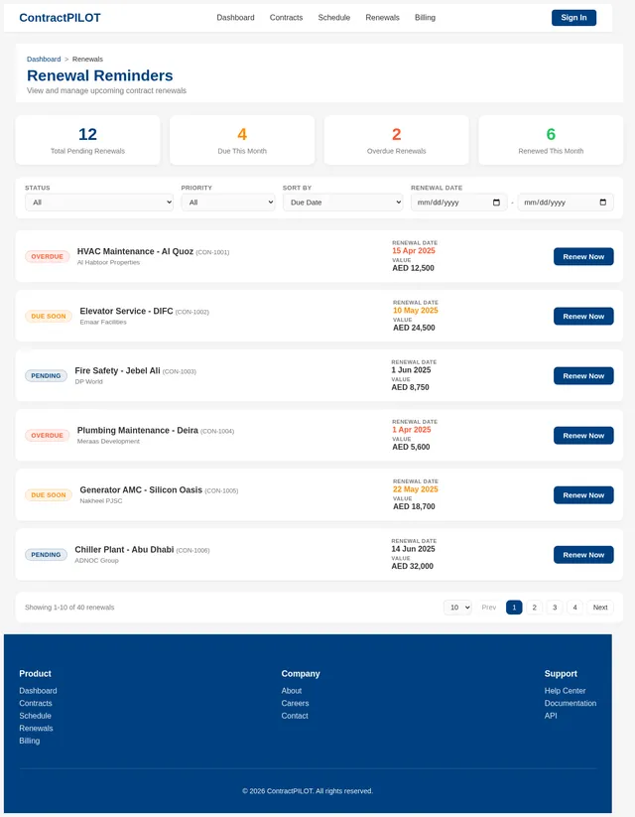Open calendar picker on renewal start date

point(496,203)
